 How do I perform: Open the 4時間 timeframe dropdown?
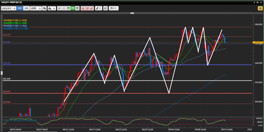pos(36,8)
